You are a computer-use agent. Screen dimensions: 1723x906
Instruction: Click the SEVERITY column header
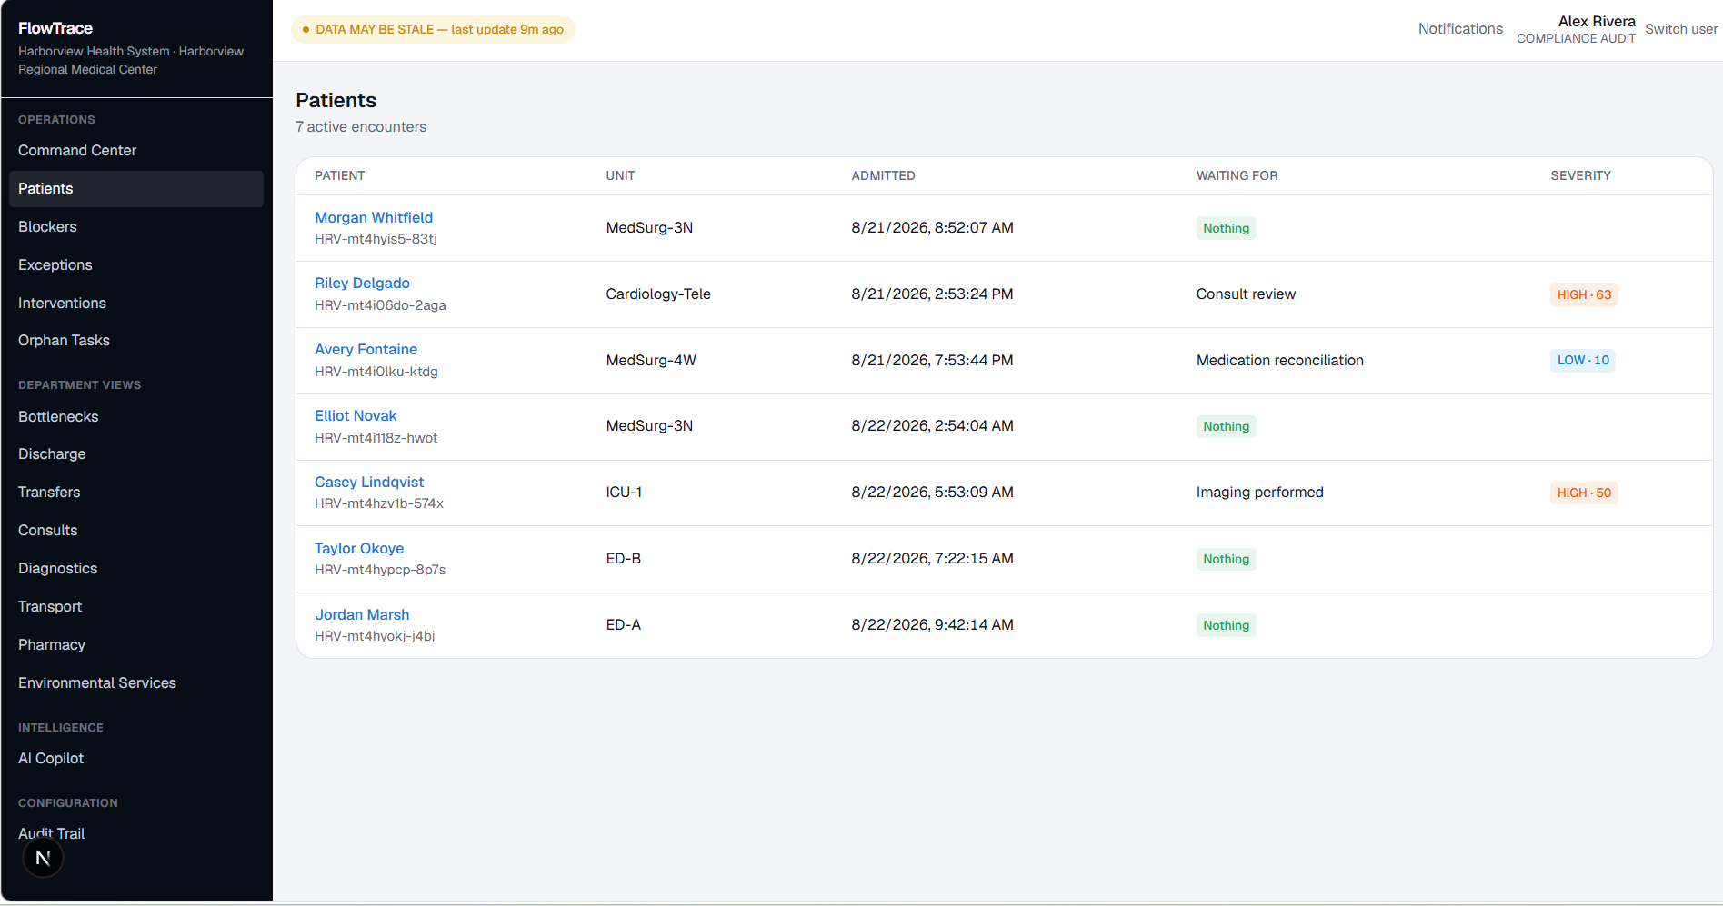1580,176
